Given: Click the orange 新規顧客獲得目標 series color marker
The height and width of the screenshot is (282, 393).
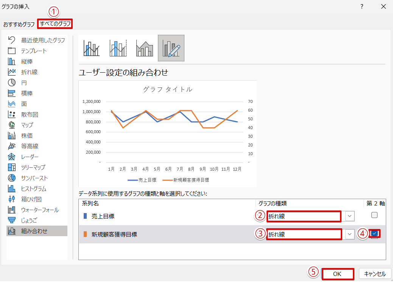Looking at the screenshot, I should [x=85, y=234].
